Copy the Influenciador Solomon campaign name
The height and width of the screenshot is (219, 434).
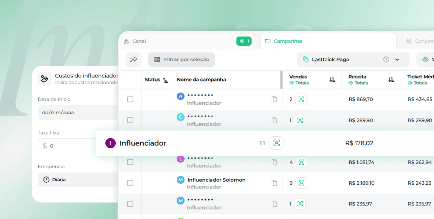pos(274,183)
